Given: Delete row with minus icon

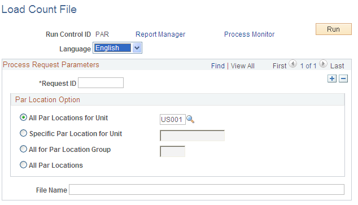Looking at the screenshot, I should (343, 78).
